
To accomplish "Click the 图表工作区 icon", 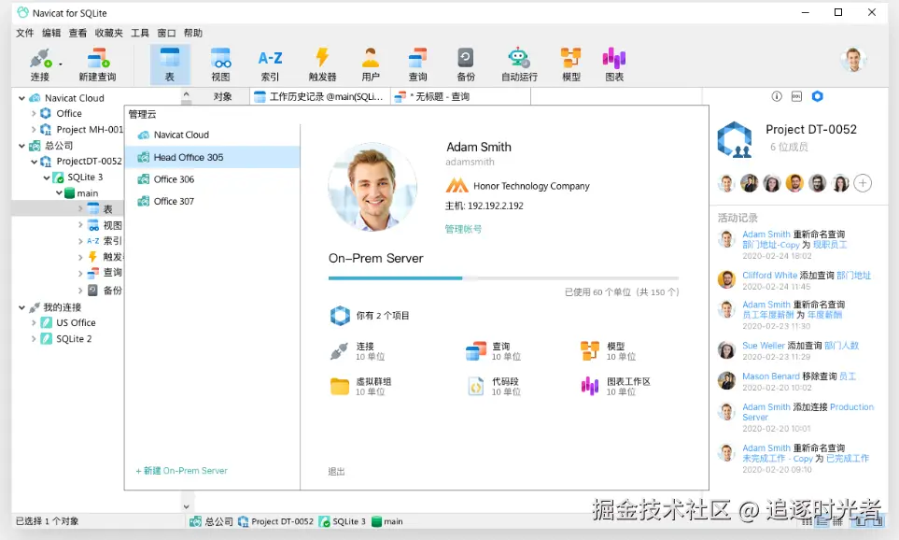I will pos(589,386).
